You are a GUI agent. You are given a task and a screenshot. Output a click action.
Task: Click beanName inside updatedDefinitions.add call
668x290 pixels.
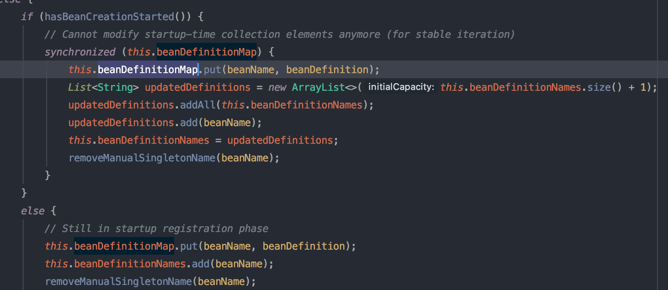[x=227, y=123]
